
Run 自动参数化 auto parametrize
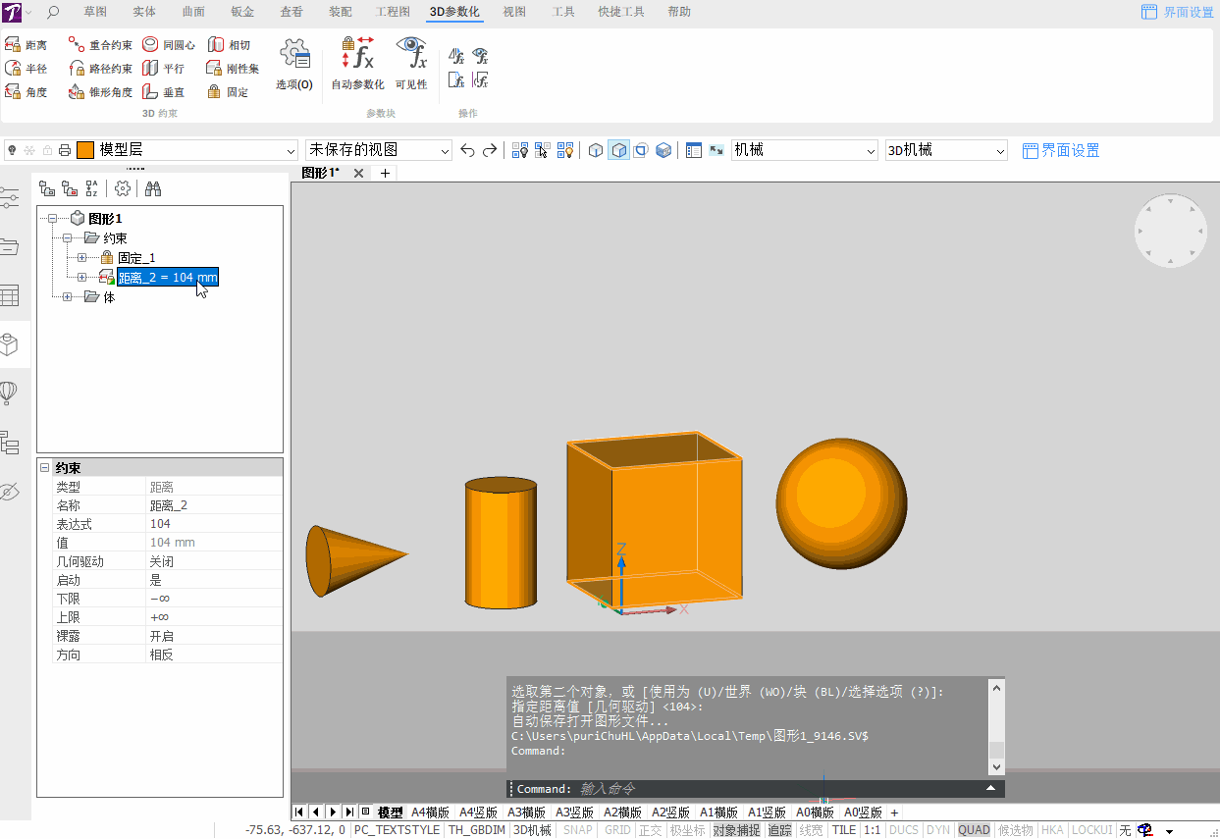tap(357, 64)
